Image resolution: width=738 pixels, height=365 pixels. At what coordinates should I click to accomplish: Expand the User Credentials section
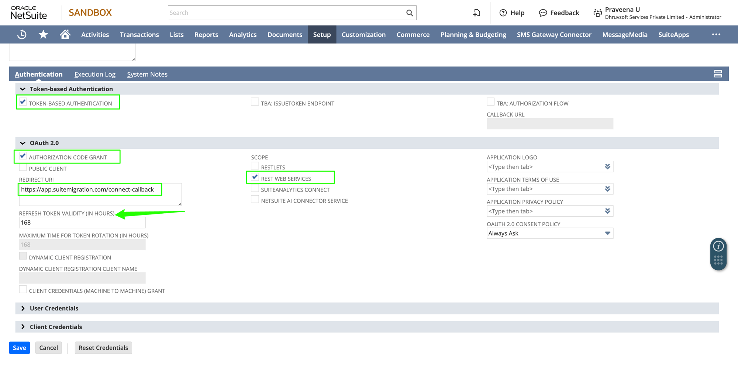[x=23, y=308]
